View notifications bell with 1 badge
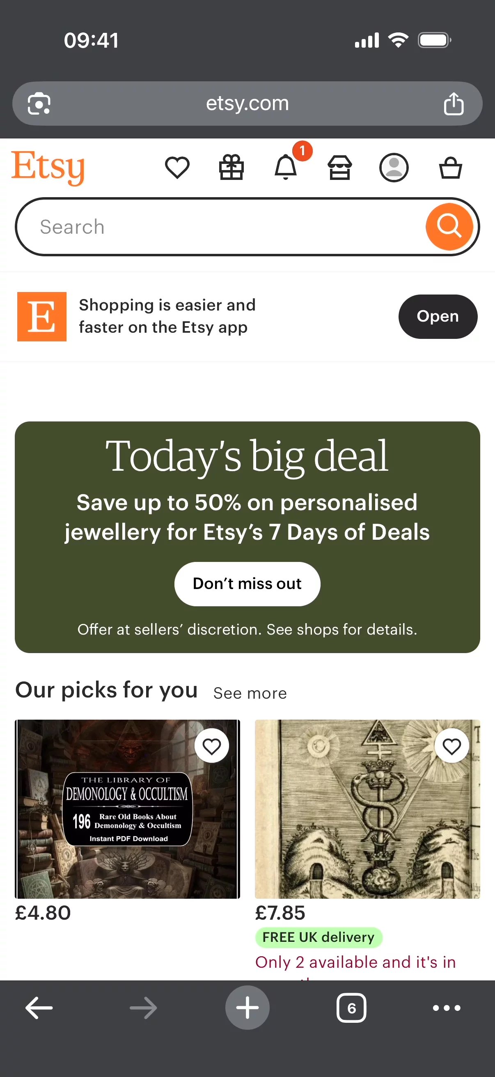The width and height of the screenshot is (495, 1077). [x=286, y=167]
